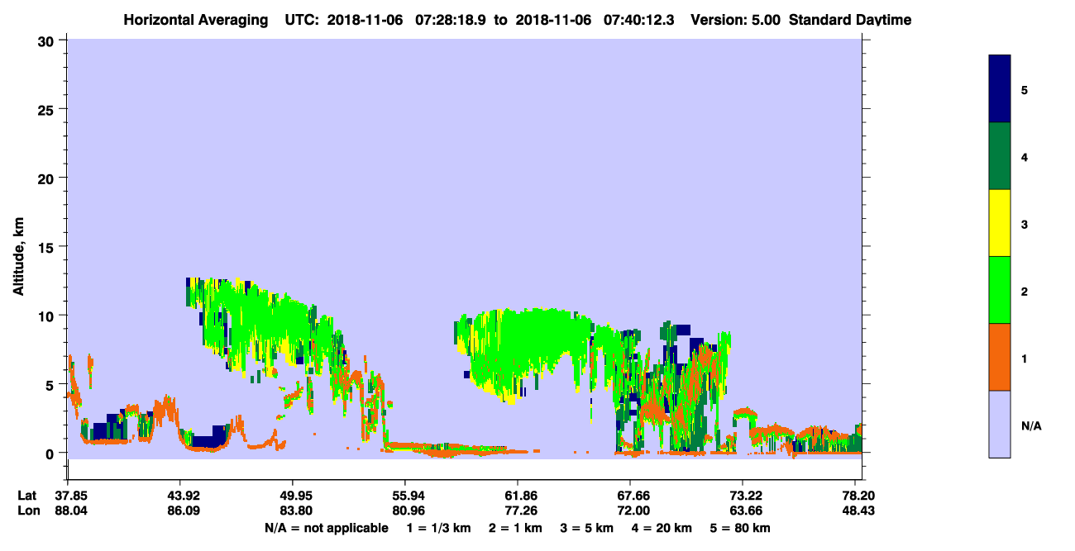This screenshot has width=1075, height=551.
Task: Click the legend text '1 = 1/3 km'
Action: pyautogui.click(x=439, y=528)
